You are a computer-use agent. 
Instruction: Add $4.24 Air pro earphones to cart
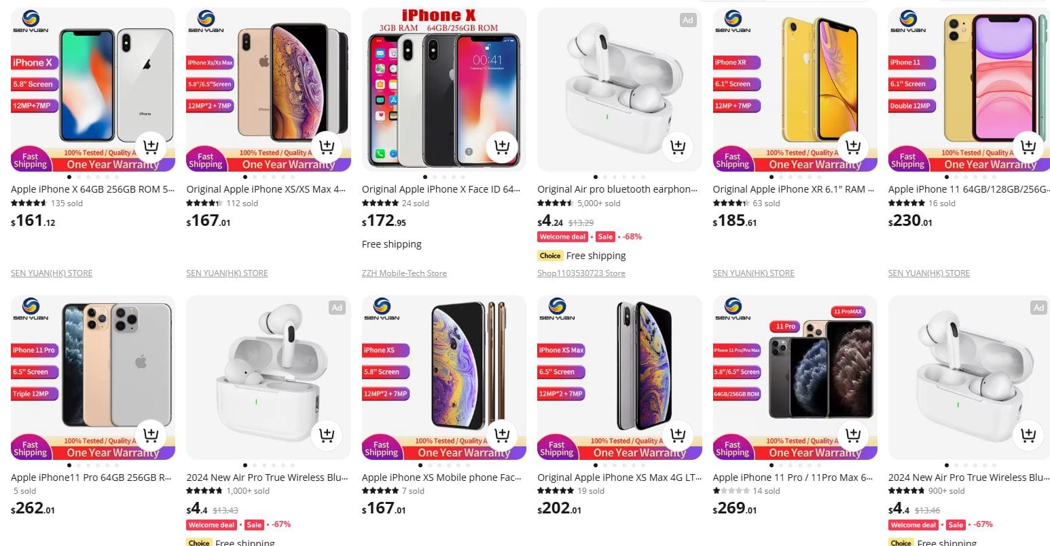pyautogui.click(x=677, y=147)
